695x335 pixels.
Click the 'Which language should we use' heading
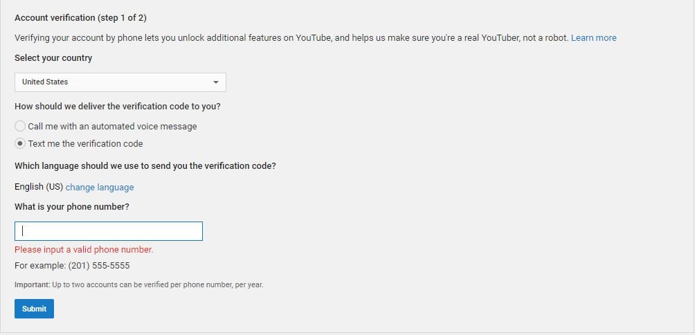[145, 166]
